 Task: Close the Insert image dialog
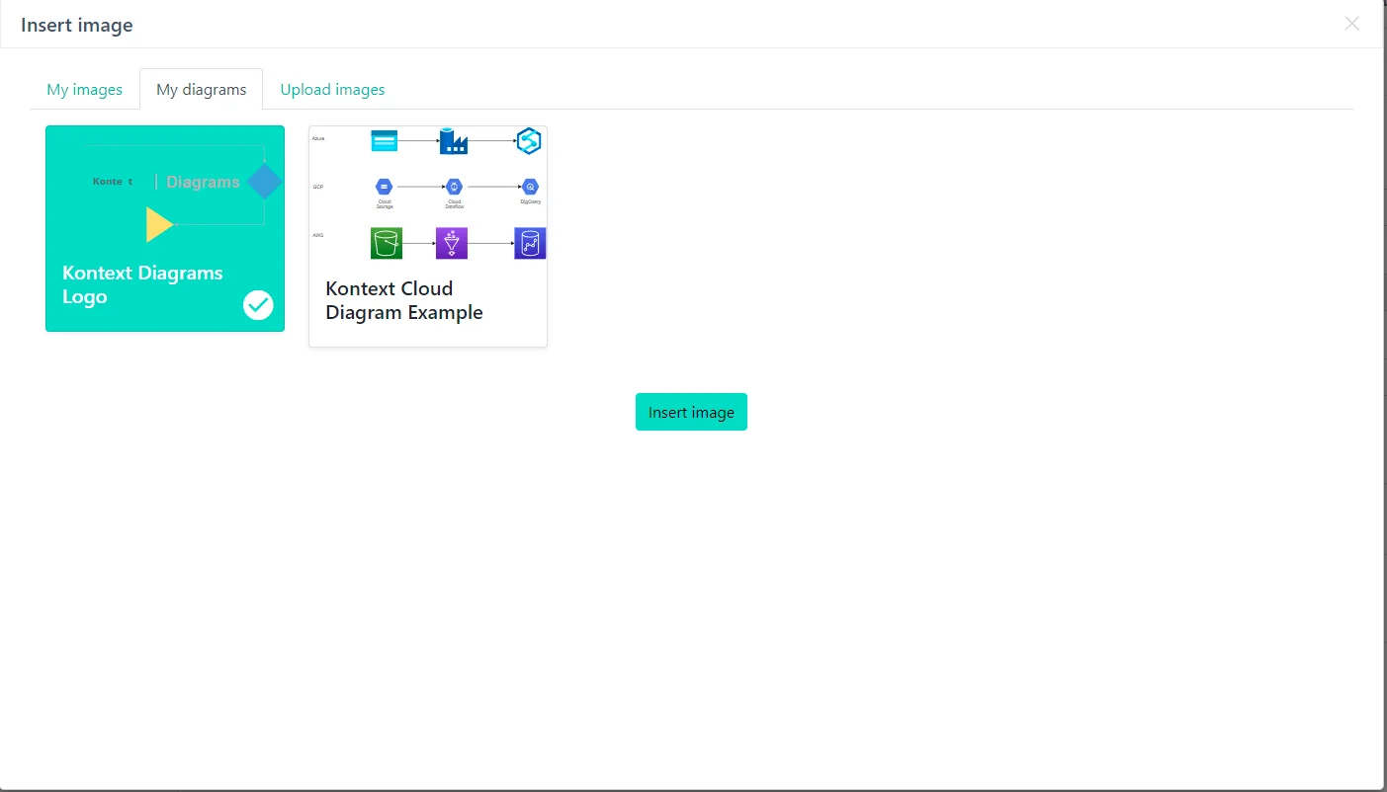click(x=1351, y=24)
